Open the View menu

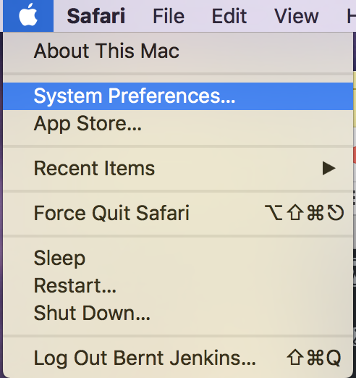point(297,16)
